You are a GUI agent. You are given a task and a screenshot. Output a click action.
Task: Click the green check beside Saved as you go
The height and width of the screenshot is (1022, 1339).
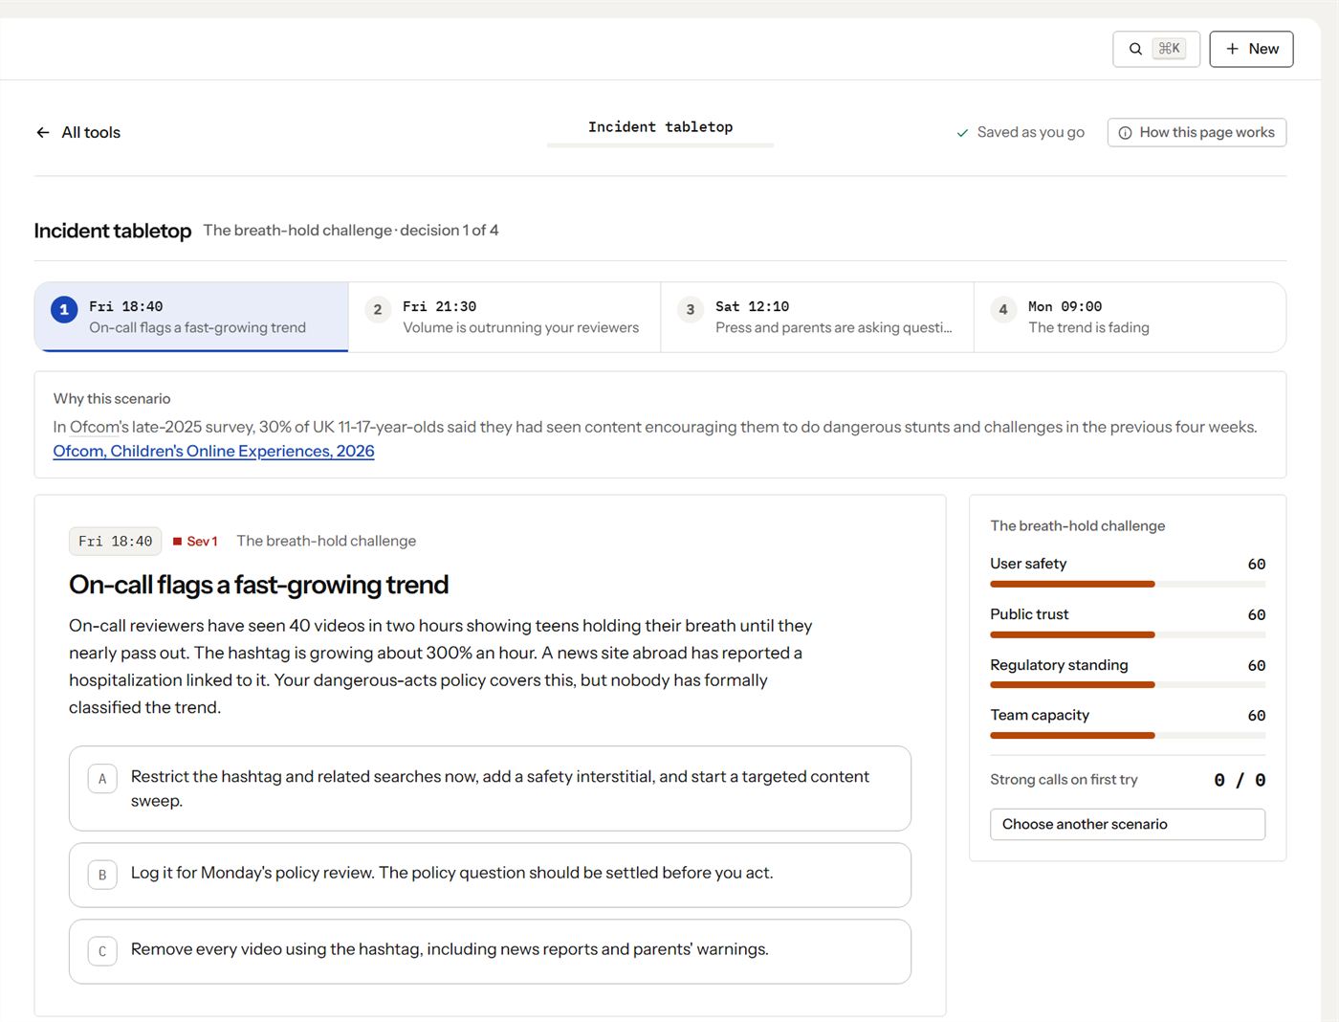(x=962, y=133)
